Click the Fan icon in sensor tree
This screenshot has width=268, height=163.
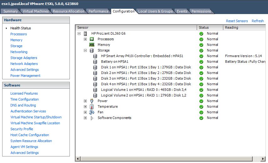tap(92, 112)
